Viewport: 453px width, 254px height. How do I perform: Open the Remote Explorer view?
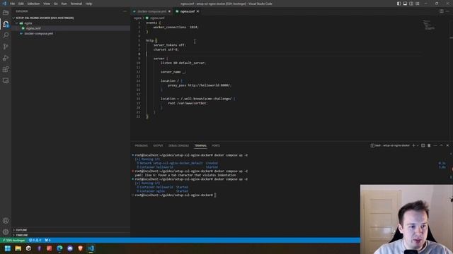(x=6, y=80)
